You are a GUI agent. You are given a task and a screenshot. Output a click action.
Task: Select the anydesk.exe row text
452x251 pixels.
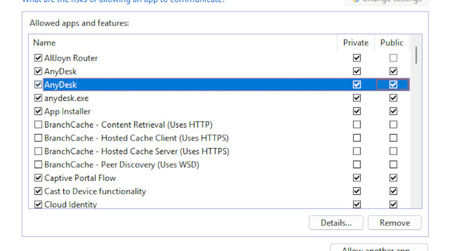[x=66, y=98]
